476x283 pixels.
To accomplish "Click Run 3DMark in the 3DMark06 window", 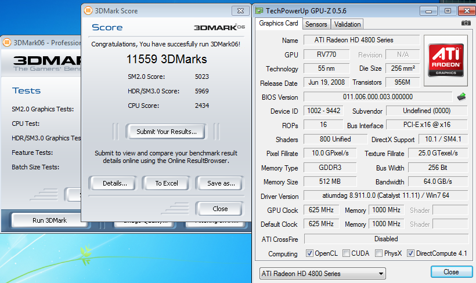I will (x=49, y=220).
